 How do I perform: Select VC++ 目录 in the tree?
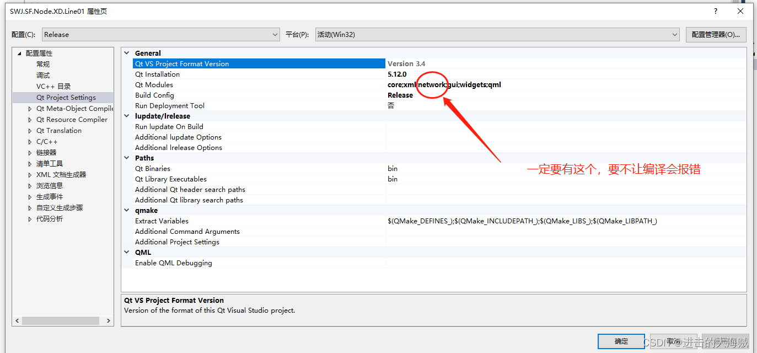pos(53,87)
